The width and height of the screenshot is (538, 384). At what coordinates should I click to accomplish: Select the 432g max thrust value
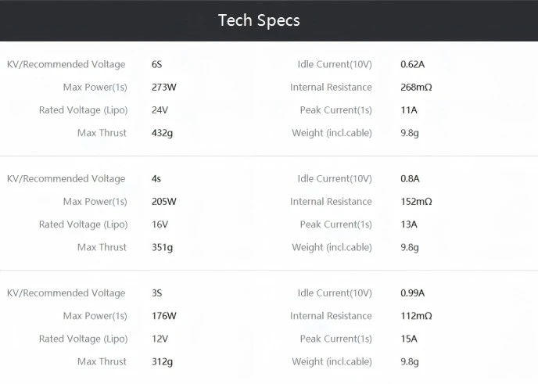tap(163, 133)
